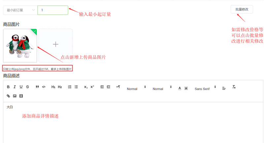
Task: Insert an image into the description
Action: tap(15, 96)
